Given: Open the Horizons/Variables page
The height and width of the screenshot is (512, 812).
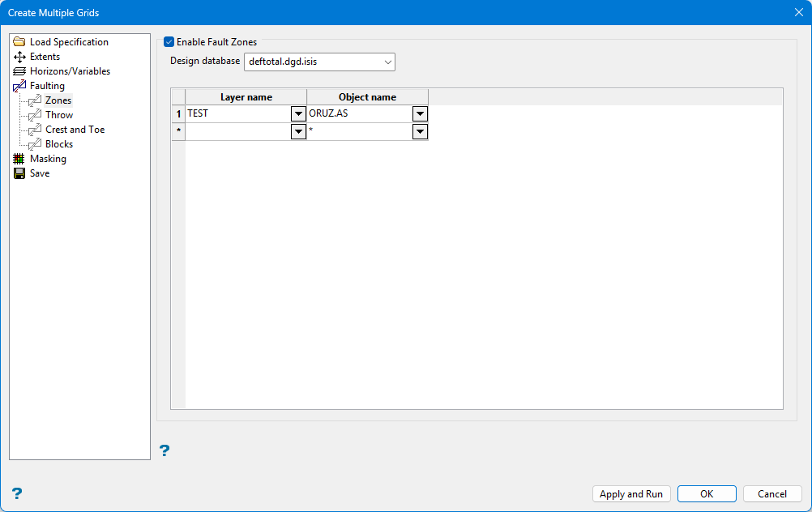Looking at the screenshot, I should (x=70, y=71).
